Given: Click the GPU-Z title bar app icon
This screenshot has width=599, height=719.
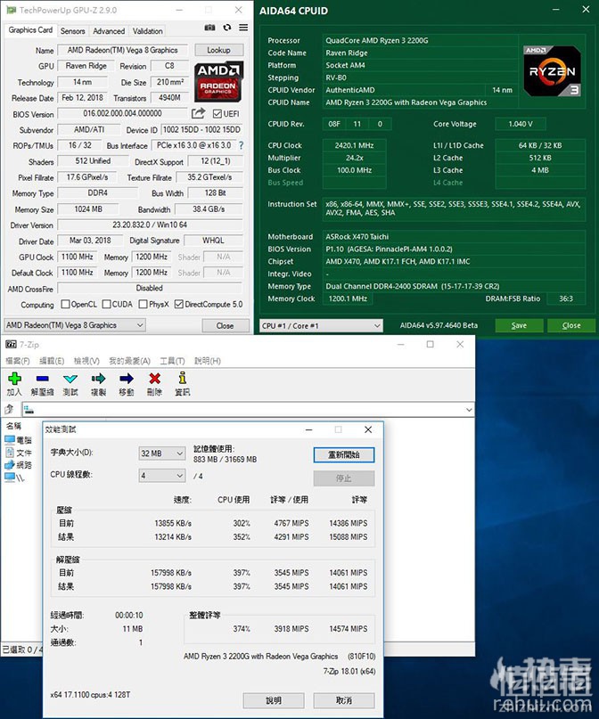Looking at the screenshot, I should point(11,10).
